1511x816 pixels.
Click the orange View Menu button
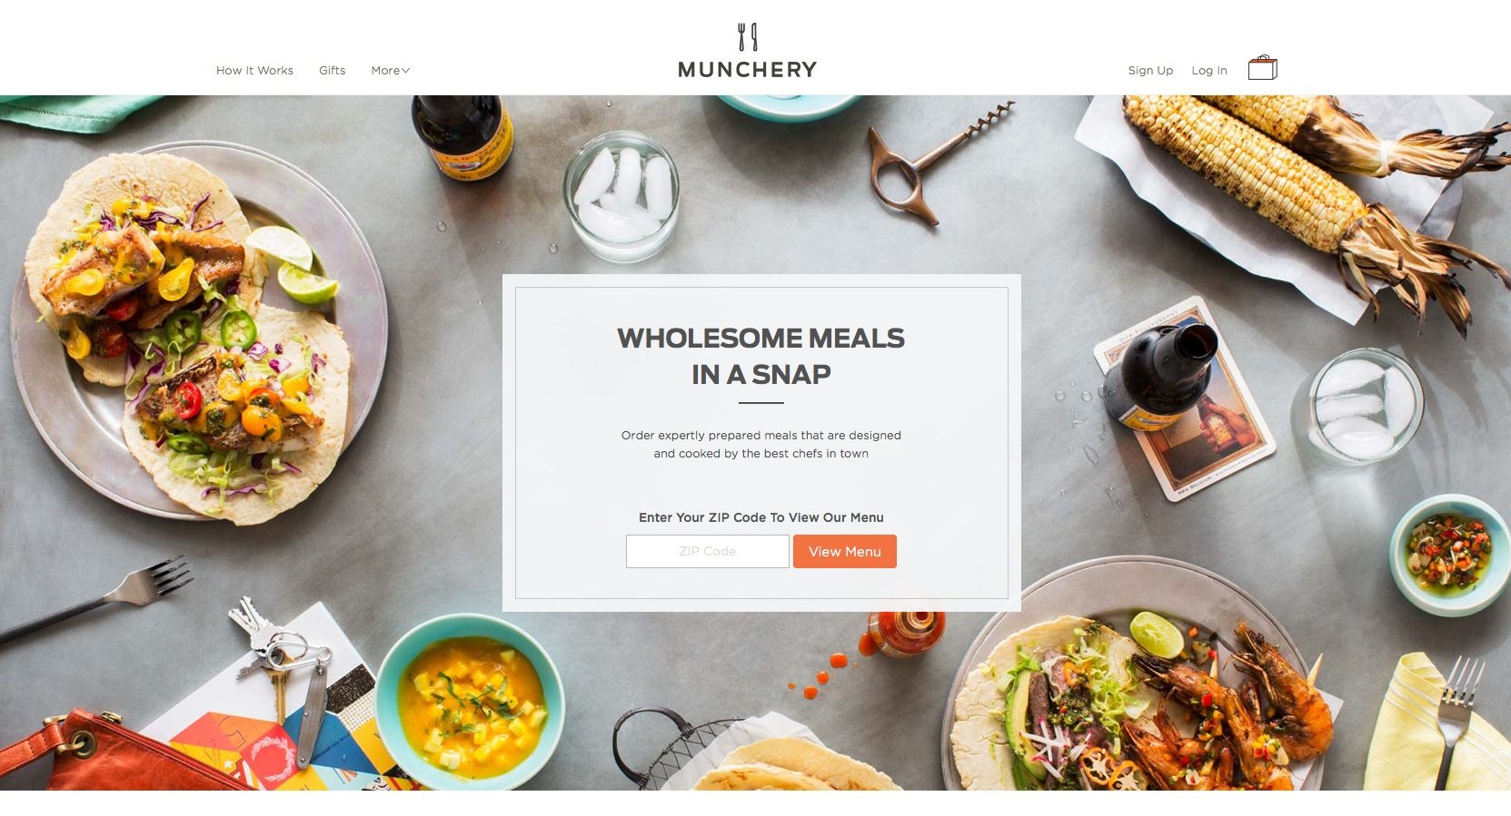(x=844, y=551)
